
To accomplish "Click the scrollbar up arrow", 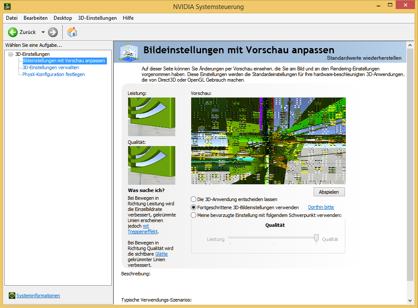I will point(410,45).
